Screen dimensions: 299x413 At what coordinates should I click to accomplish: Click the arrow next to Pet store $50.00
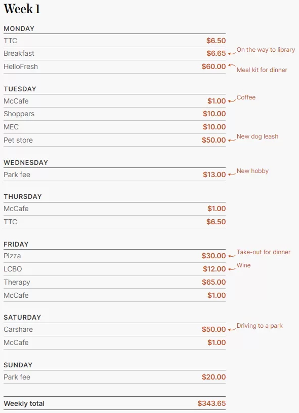pyautogui.click(x=232, y=140)
